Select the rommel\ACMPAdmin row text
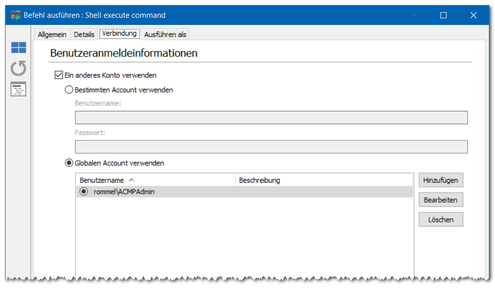 point(124,192)
